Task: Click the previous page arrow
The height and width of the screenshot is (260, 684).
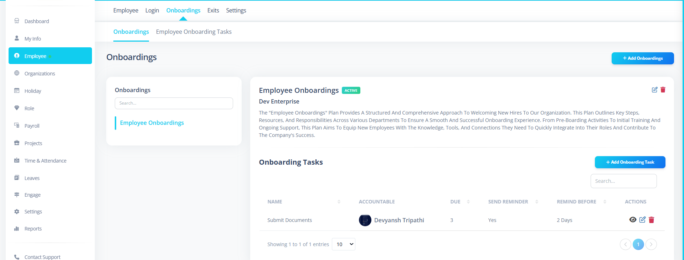Action: point(626,244)
